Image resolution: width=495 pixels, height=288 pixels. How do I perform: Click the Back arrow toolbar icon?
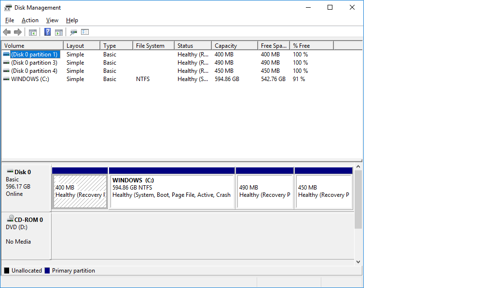coord(7,32)
